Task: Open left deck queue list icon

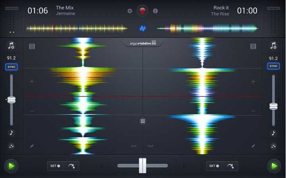Action: pyautogui.click(x=32, y=46)
